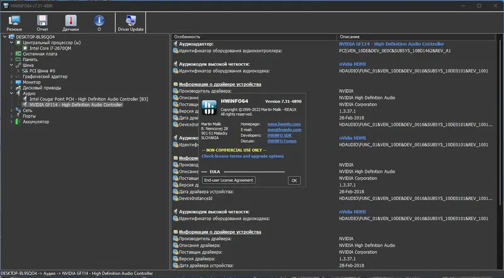
Task: Click the Особенность column header
Action: [x=254, y=37]
